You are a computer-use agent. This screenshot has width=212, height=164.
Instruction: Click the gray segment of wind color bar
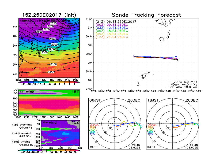pos(44,150)
